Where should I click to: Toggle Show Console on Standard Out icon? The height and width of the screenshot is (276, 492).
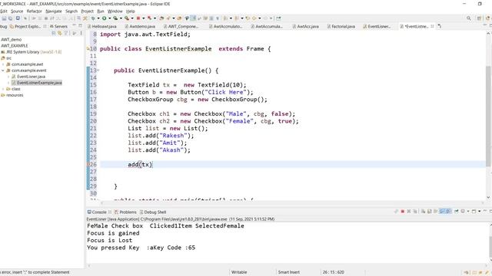[442, 212]
